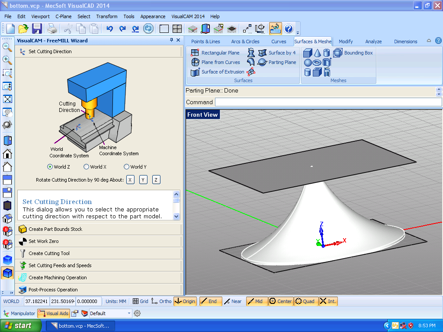Toggle Center snap
The width and height of the screenshot is (443, 332).
[x=280, y=301]
